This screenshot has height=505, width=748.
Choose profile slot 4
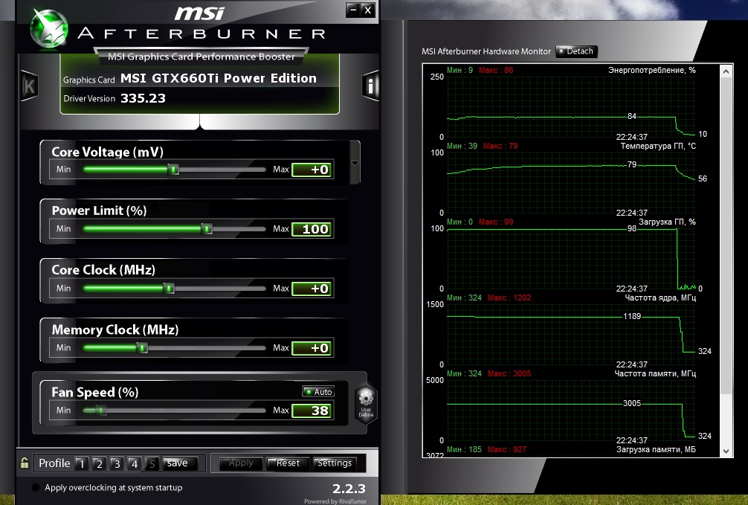pyautogui.click(x=134, y=463)
